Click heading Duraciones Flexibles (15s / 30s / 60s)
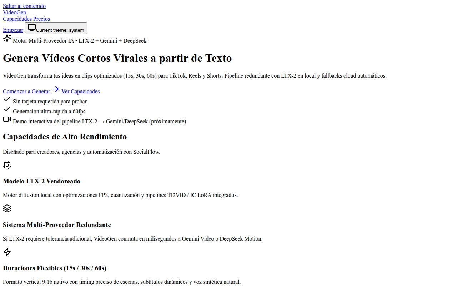Image resolution: width=457 pixels, height=286 pixels. point(55,268)
